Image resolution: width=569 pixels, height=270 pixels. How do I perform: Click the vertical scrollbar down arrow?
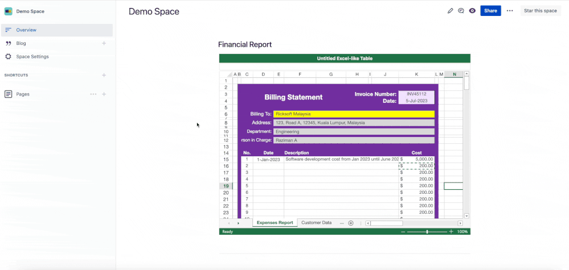(466, 215)
